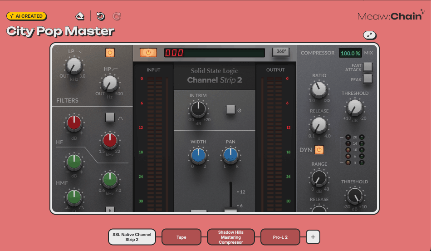Click the redo arrow icon

[117, 16]
